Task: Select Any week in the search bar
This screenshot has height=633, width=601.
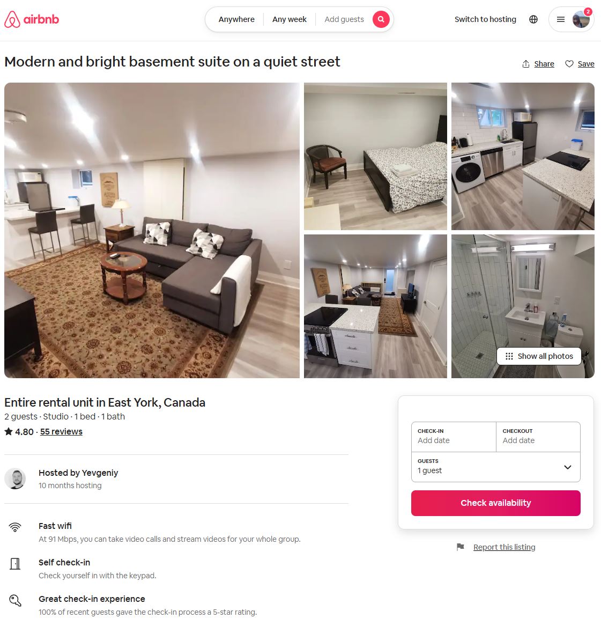Action: point(289,19)
